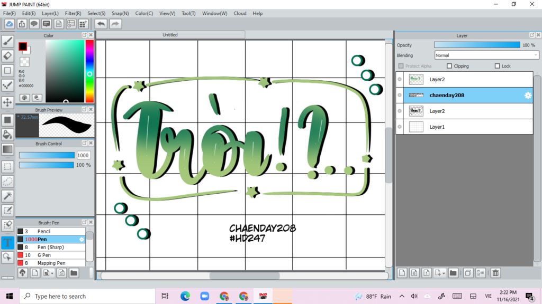Viewport: 542px width, 304px height.
Task: Select the Gradient tool
Action: pyautogui.click(x=7, y=149)
